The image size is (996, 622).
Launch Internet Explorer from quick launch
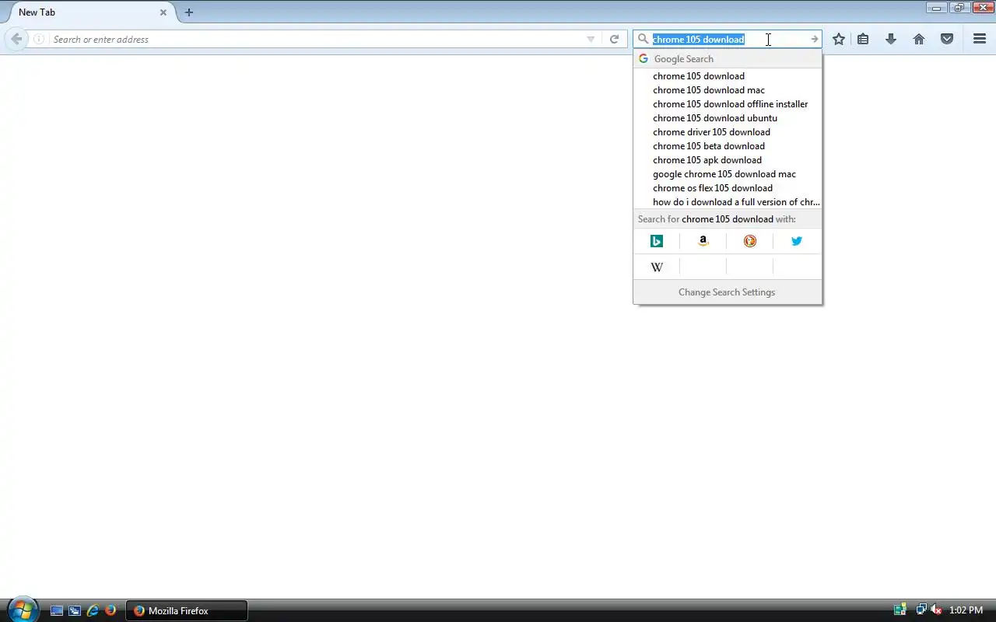(93, 611)
